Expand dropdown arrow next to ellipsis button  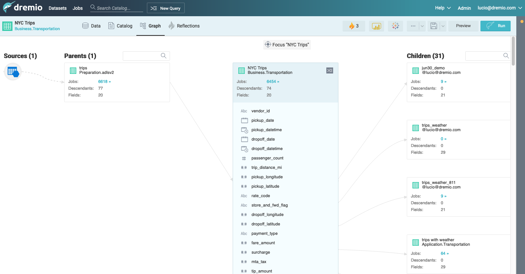[422, 26]
